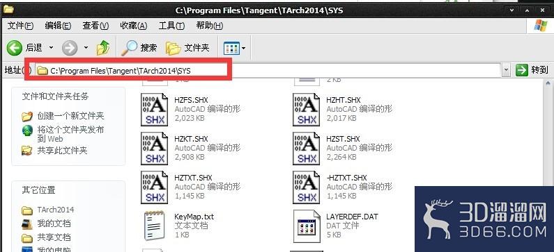
Task: Open TArch2014 in 其它位置
Action: click(56, 210)
